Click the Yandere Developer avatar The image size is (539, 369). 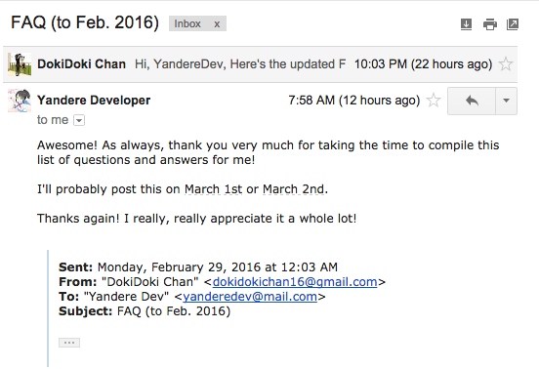pos(20,101)
